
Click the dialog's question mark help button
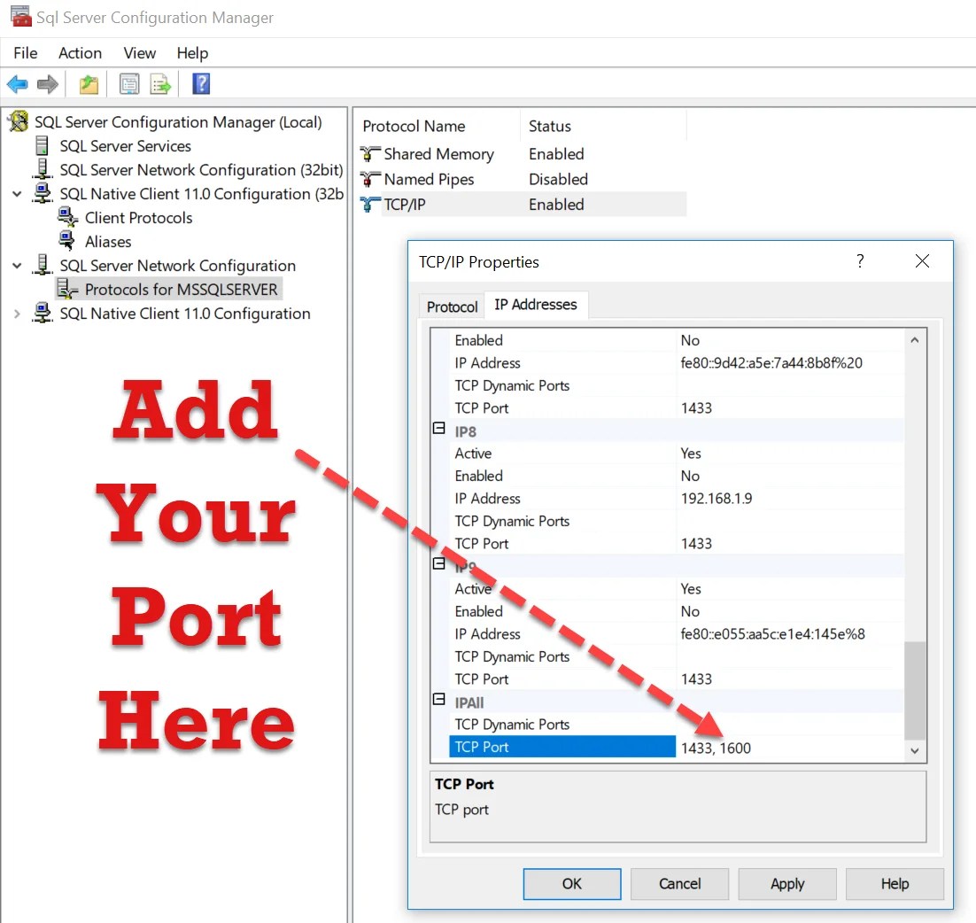[x=860, y=260]
